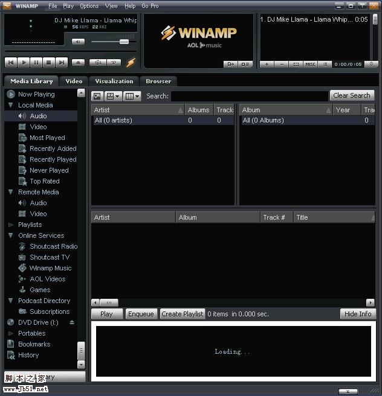Viewport: 382px width, 396px height.
Task: Click the library Play button
Action: (x=106, y=314)
